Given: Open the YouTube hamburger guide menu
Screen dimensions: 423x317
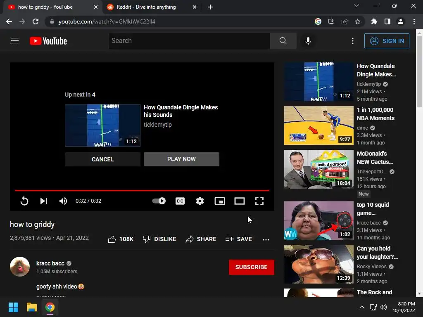Looking at the screenshot, I should point(15,41).
